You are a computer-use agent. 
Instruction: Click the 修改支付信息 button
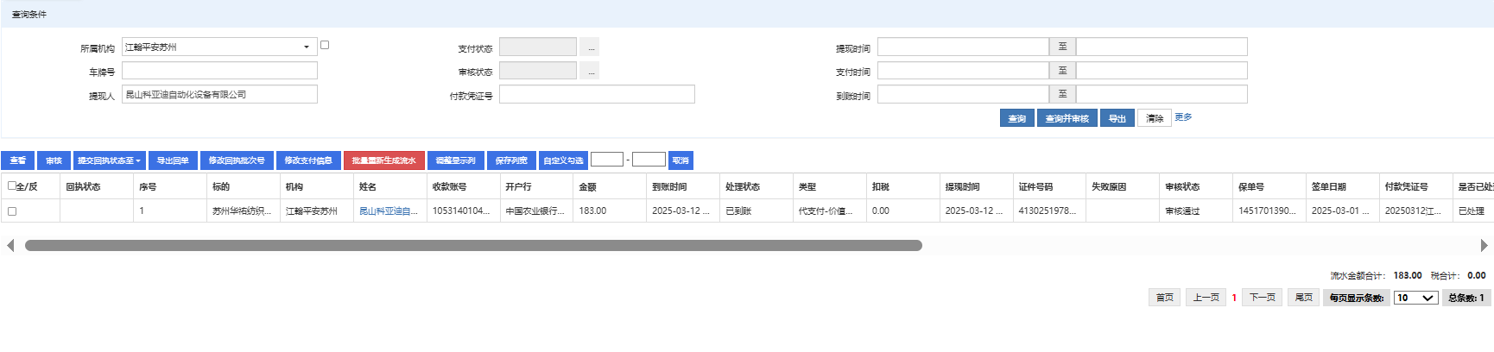[x=308, y=160]
